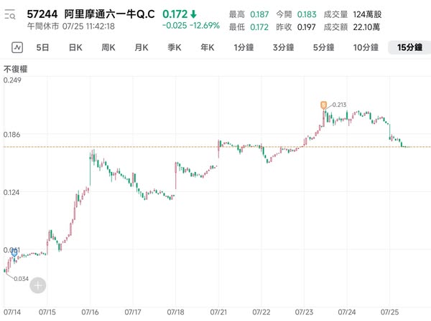The width and height of the screenshot is (431, 321).
Task: Switch to 1分鐘 interval
Action: (245, 47)
